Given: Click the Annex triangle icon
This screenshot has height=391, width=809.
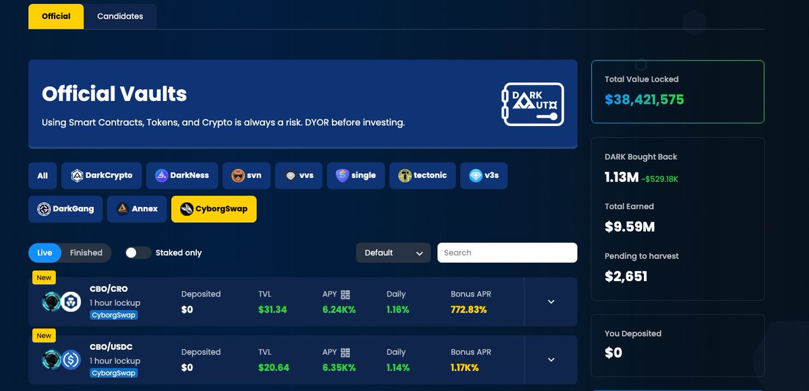Looking at the screenshot, I should click(122, 209).
